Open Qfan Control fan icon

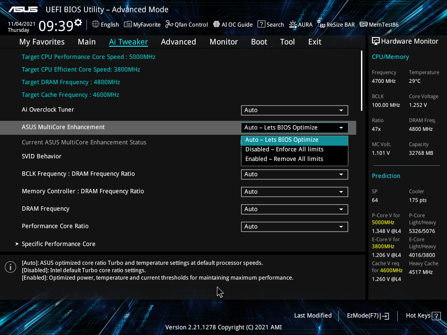pos(169,24)
